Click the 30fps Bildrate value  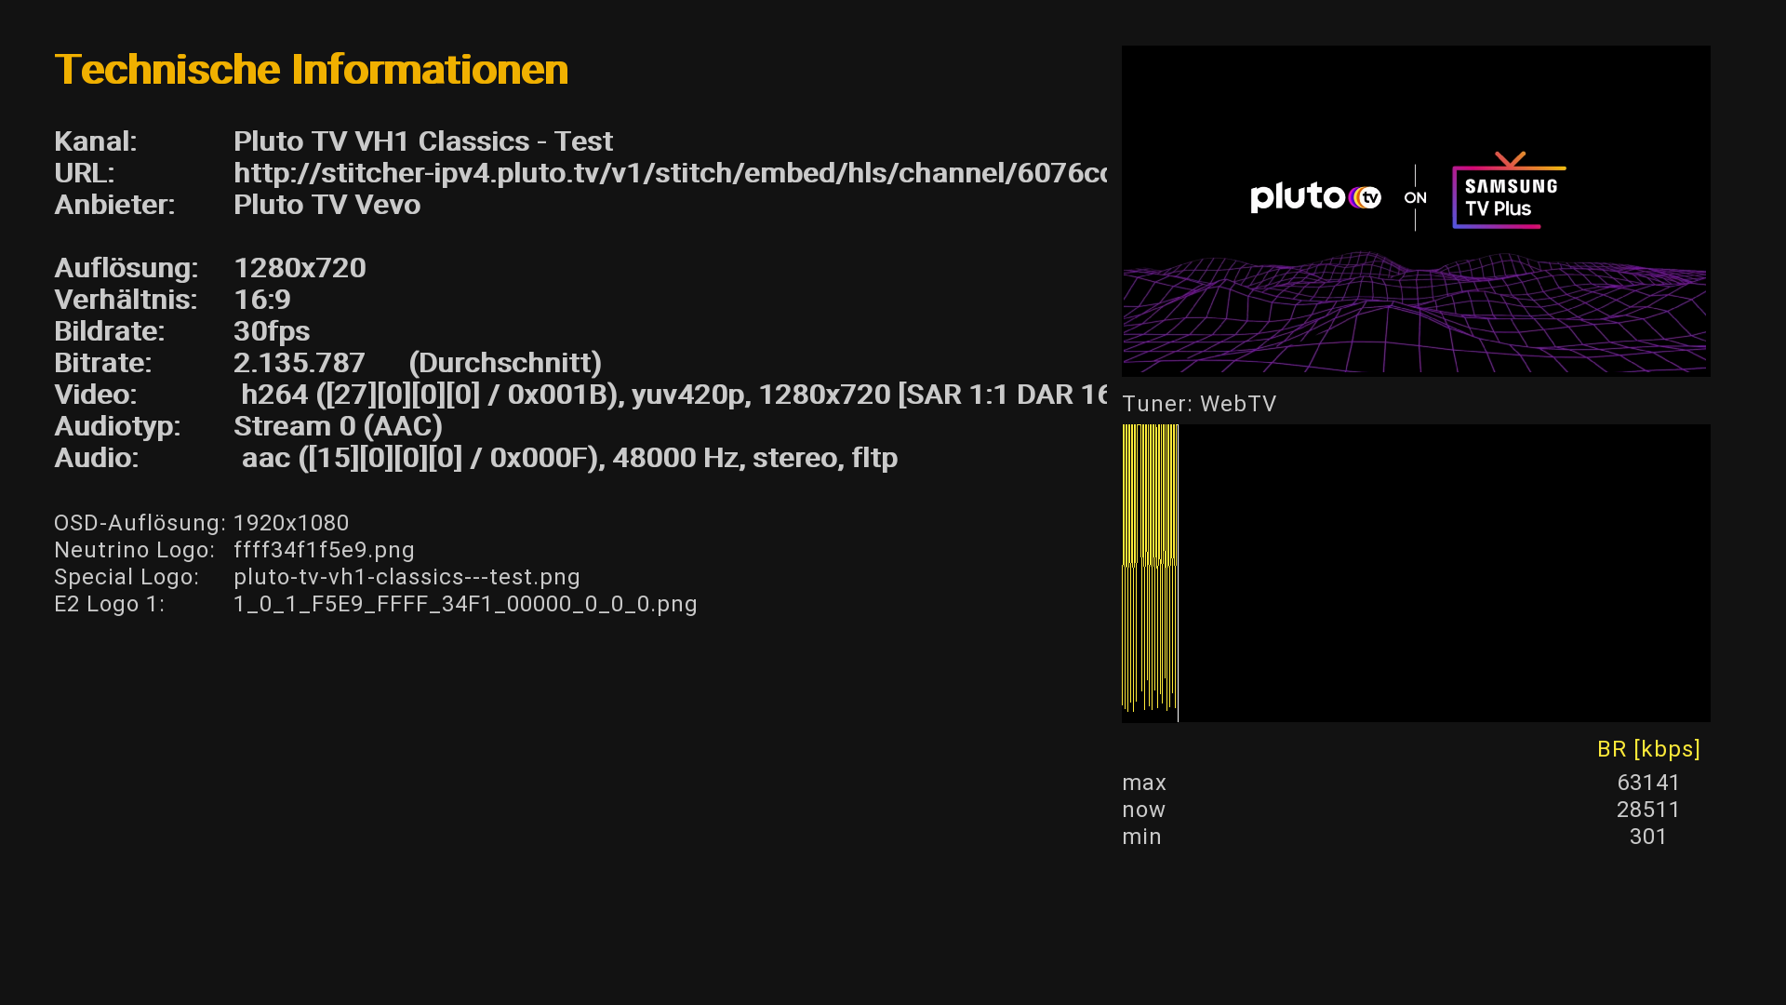(272, 331)
